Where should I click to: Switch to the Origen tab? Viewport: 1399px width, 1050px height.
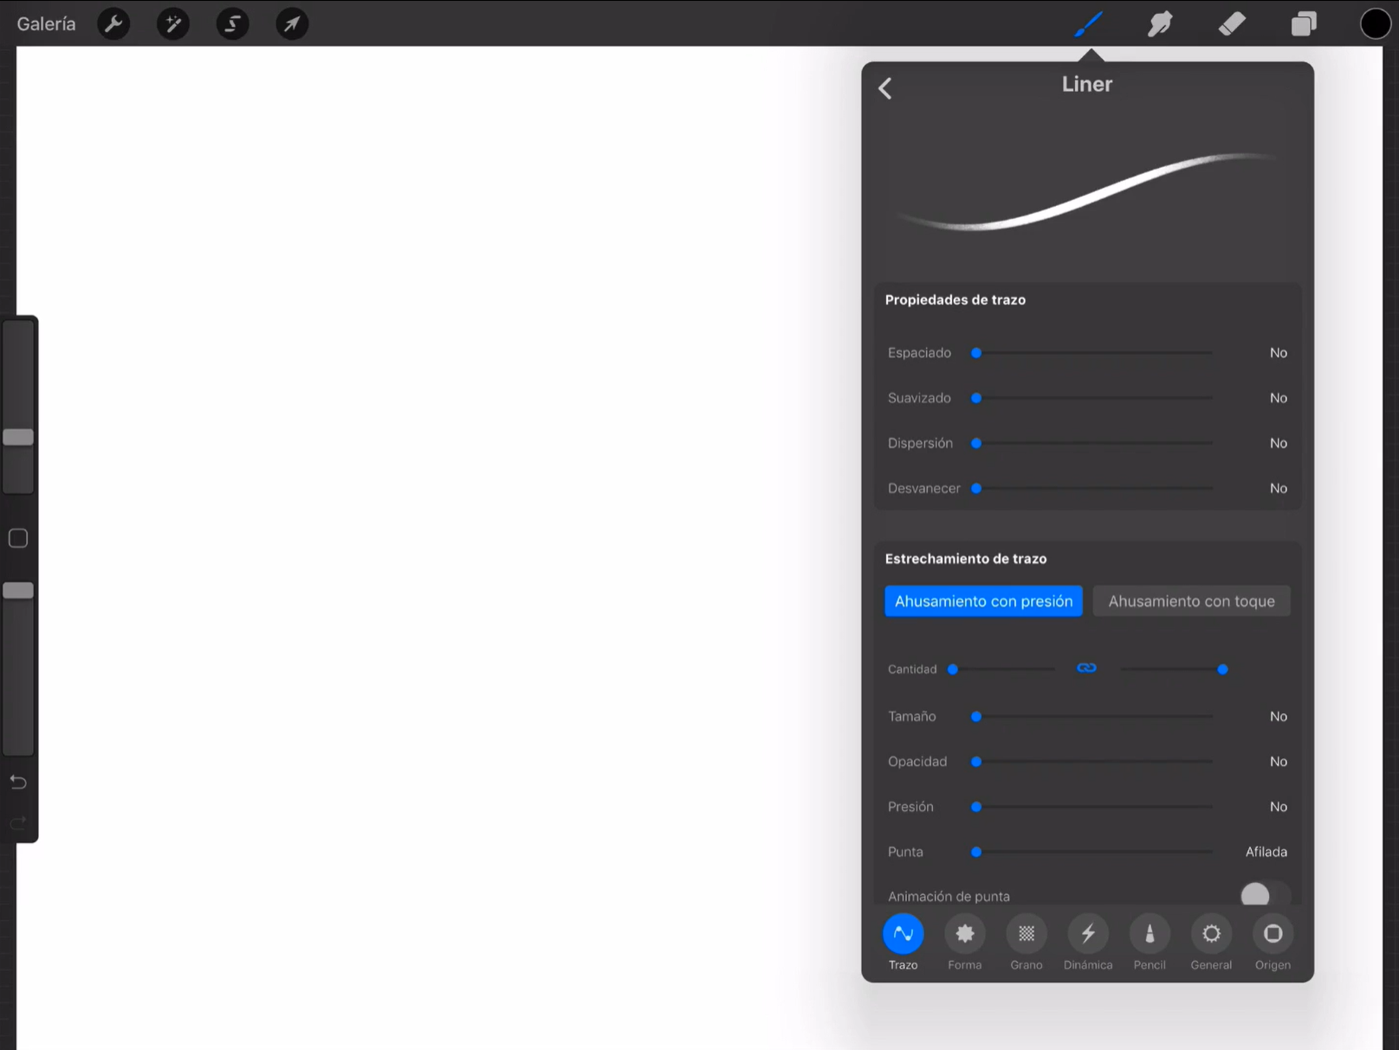[1273, 942]
